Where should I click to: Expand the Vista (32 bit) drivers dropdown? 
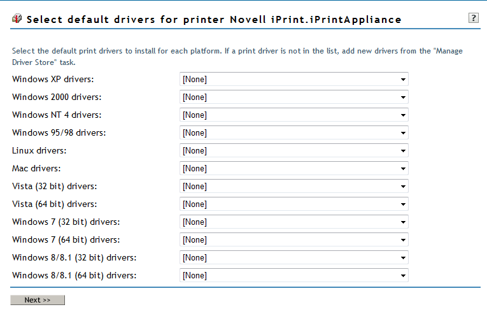(x=293, y=187)
